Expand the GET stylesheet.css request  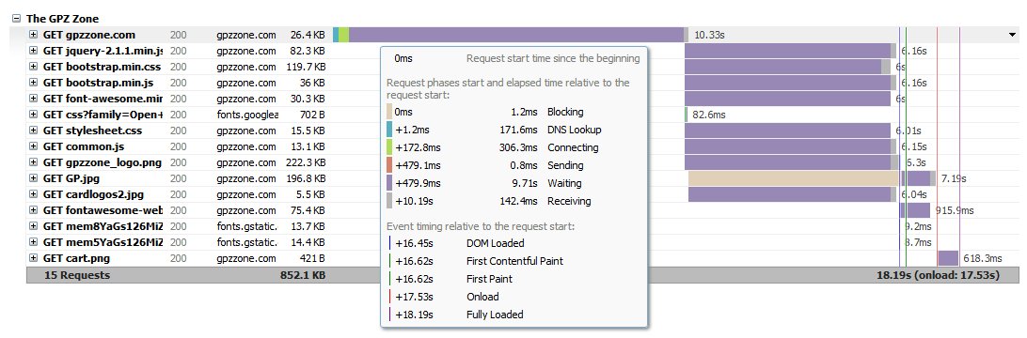34,131
